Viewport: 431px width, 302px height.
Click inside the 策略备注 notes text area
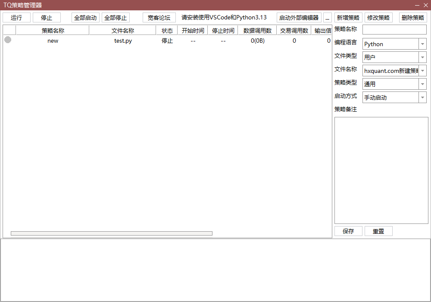click(381, 170)
